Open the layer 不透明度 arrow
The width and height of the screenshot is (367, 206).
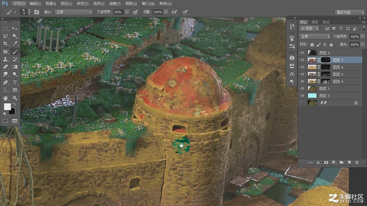[363, 37]
